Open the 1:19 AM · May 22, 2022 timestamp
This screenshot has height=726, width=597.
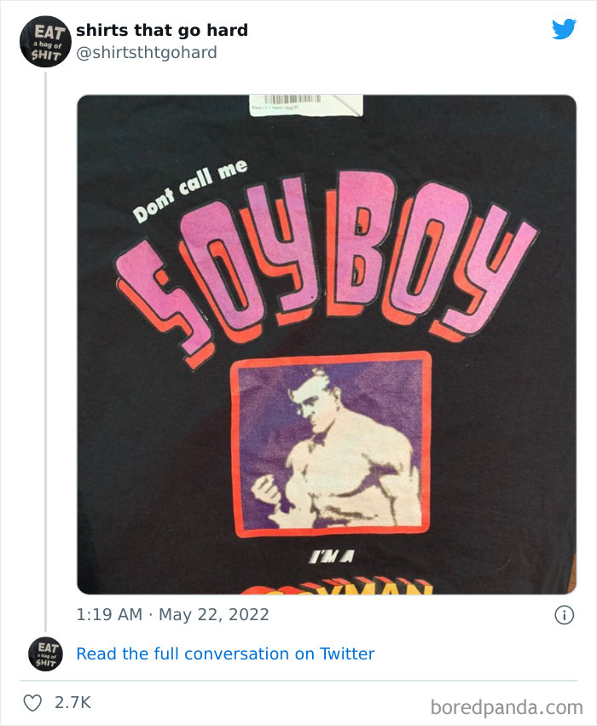point(172,615)
